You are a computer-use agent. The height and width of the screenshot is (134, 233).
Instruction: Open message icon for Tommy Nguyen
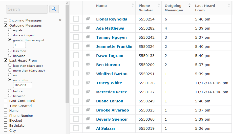pos(88,37)
